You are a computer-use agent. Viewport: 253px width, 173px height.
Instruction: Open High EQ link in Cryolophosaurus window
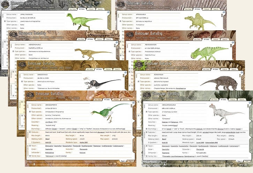coord(165,143)
